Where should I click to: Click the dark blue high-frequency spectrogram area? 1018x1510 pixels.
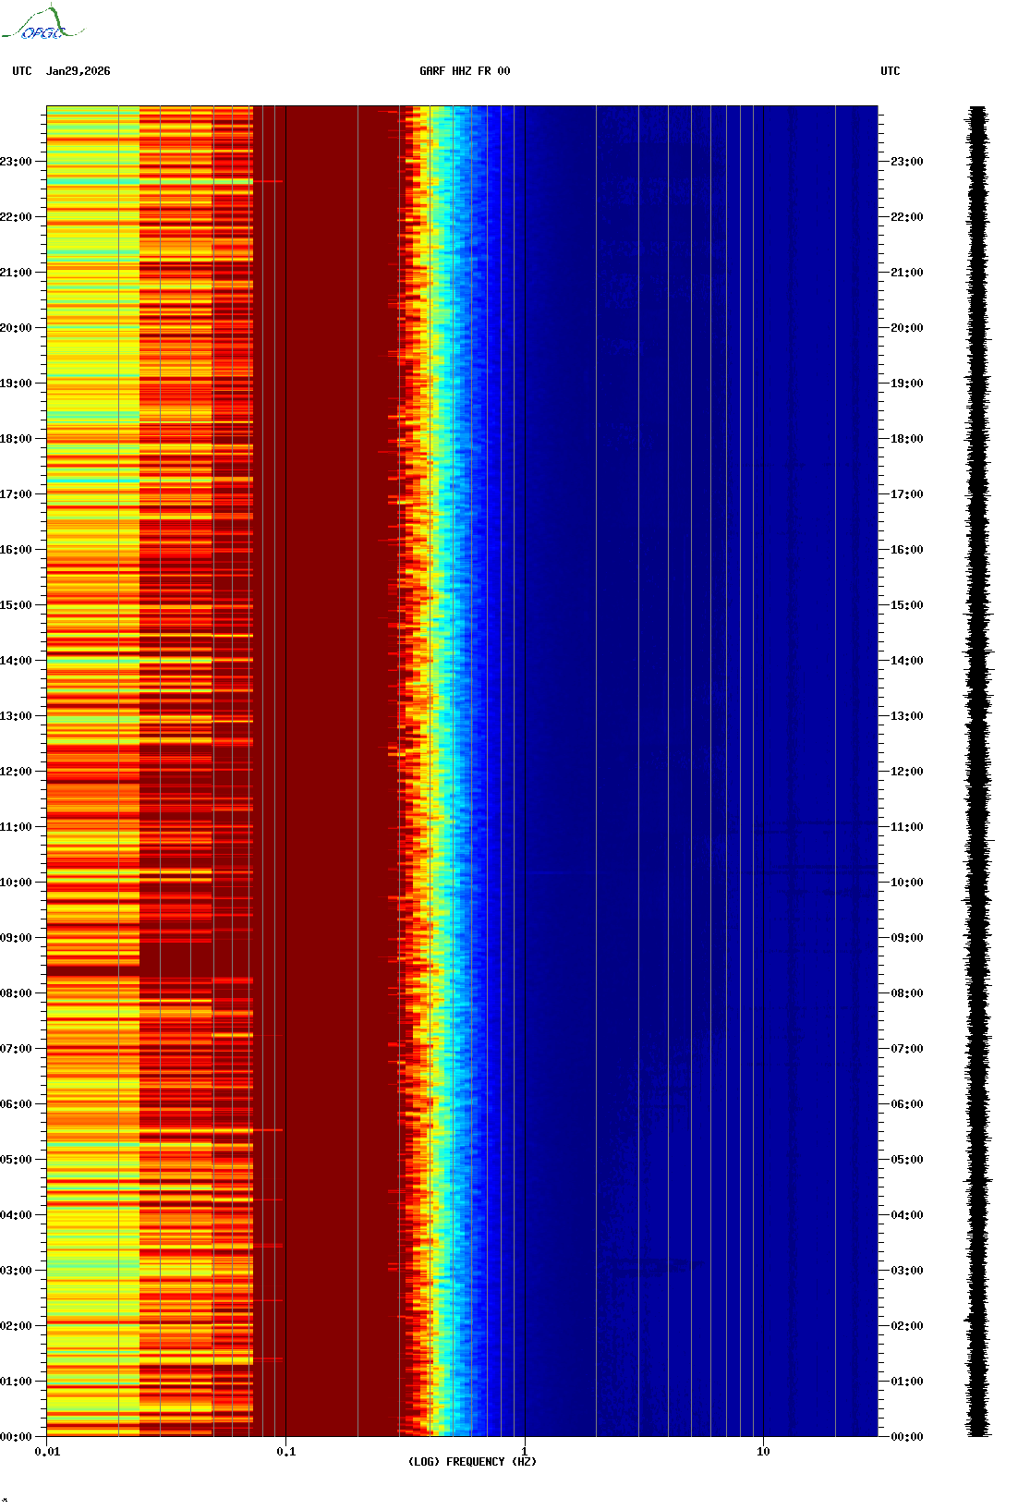693,772
